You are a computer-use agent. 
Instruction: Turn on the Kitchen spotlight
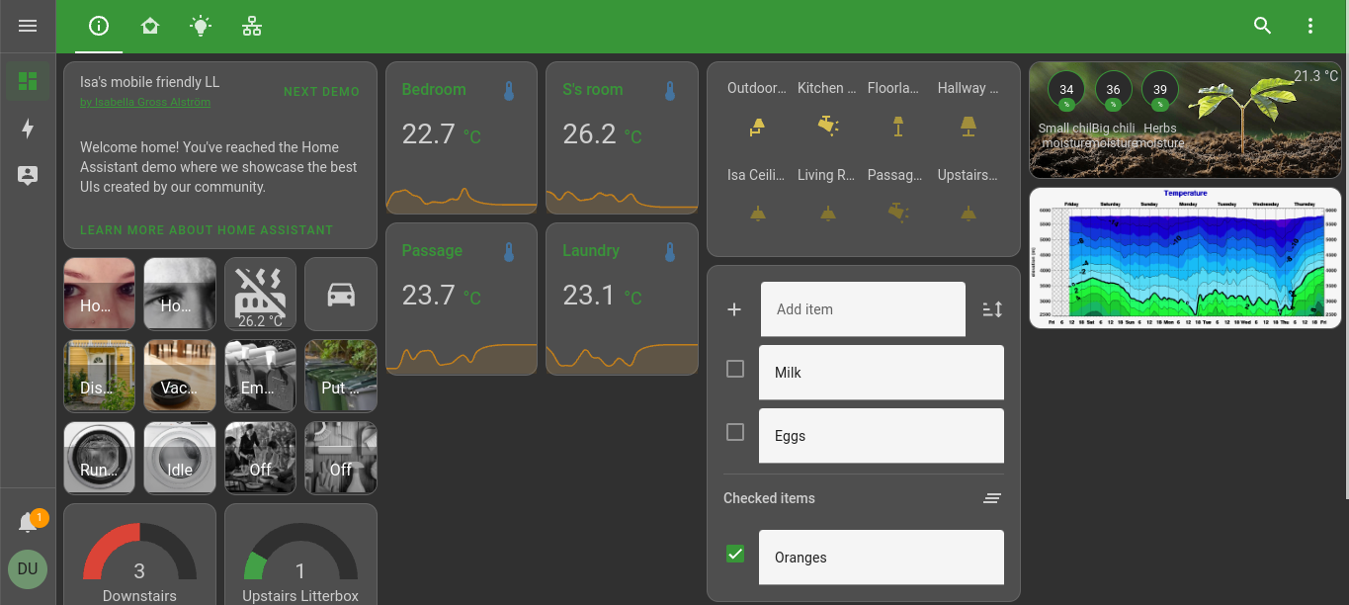pyautogui.click(x=827, y=127)
